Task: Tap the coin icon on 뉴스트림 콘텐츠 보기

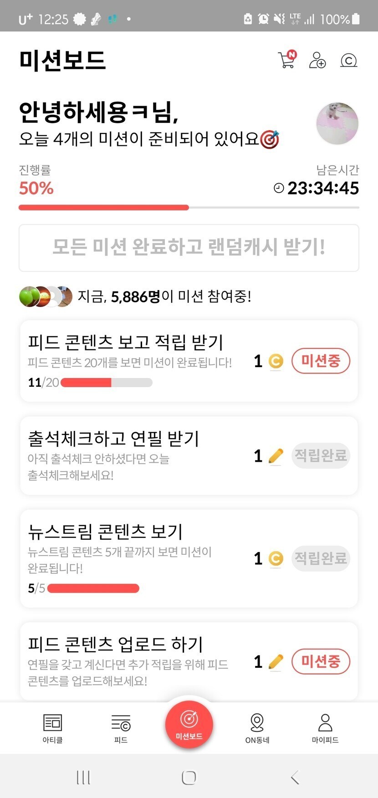Action: [276, 558]
